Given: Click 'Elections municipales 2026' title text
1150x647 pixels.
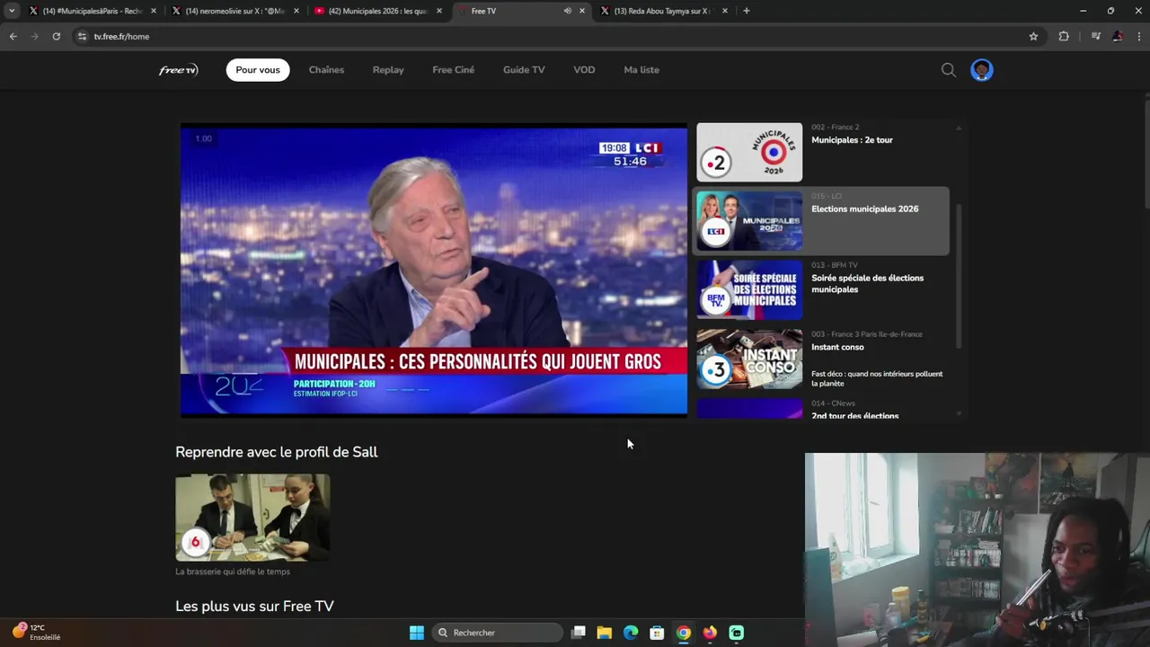Looking at the screenshot, I should pos(864,208).
